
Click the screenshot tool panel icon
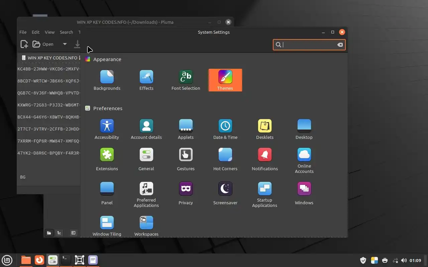tap(80, 260)
